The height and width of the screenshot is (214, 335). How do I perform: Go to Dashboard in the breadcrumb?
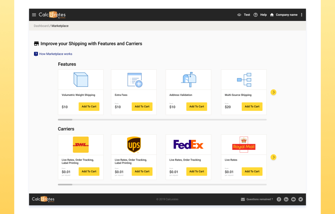(x=41, y=26)
